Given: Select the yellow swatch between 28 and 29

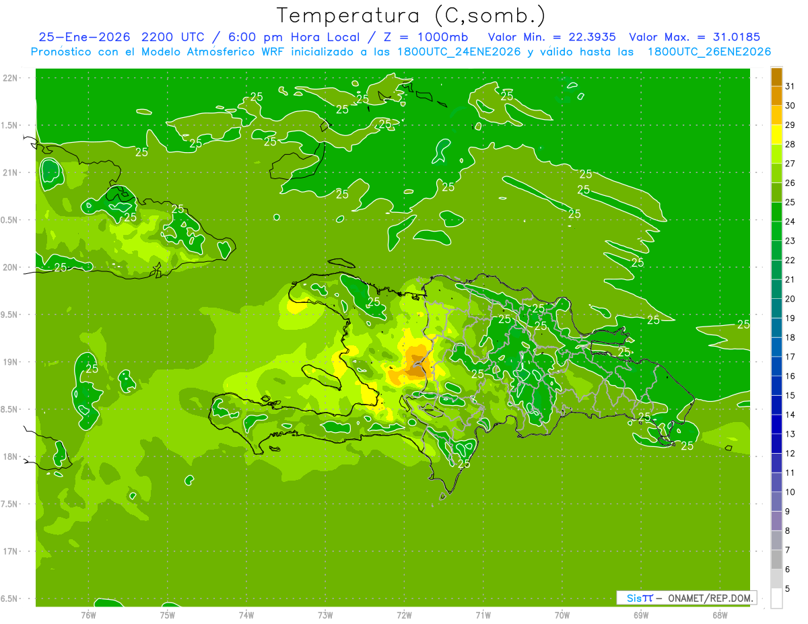Looking at the screenshot, I should pyautogui.click(x=776, y=135).
